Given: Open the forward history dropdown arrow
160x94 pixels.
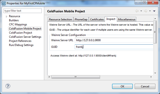Looking at the screenshot, I should [x=150, y=11].
